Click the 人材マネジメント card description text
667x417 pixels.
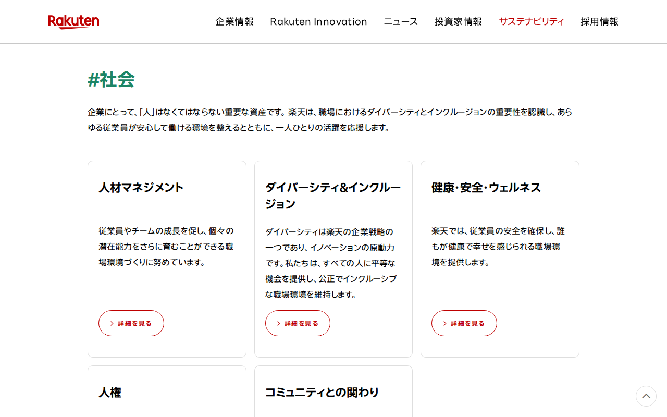click(166, 247)
